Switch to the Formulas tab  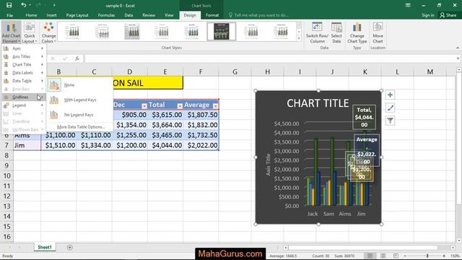click(x=106, y=15)
